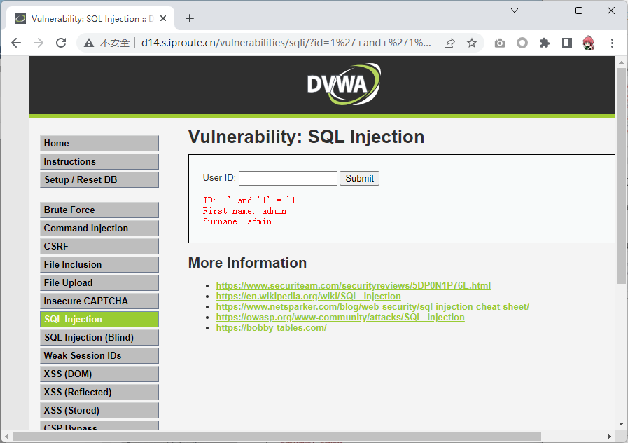The width and height of the screenshot is (628, 443).
Task: Open the Wikipedia SQL_injection link
Action: 308,297
